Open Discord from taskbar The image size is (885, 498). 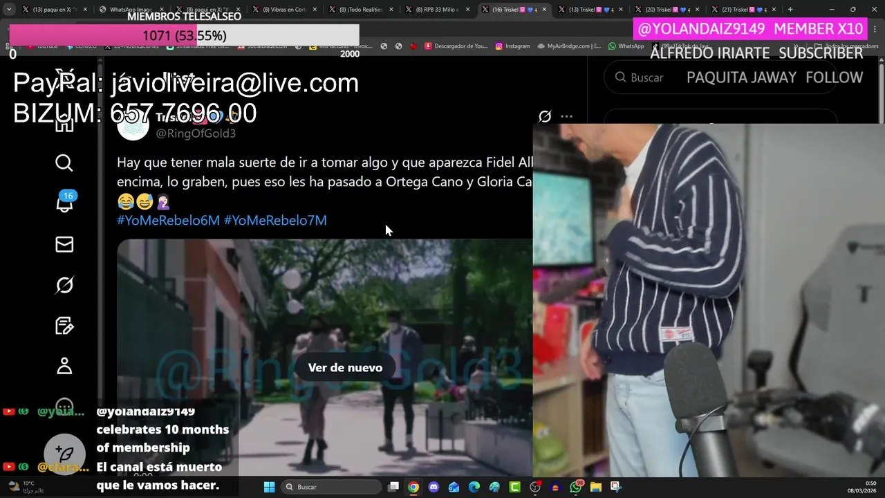[x=434, y=487]
